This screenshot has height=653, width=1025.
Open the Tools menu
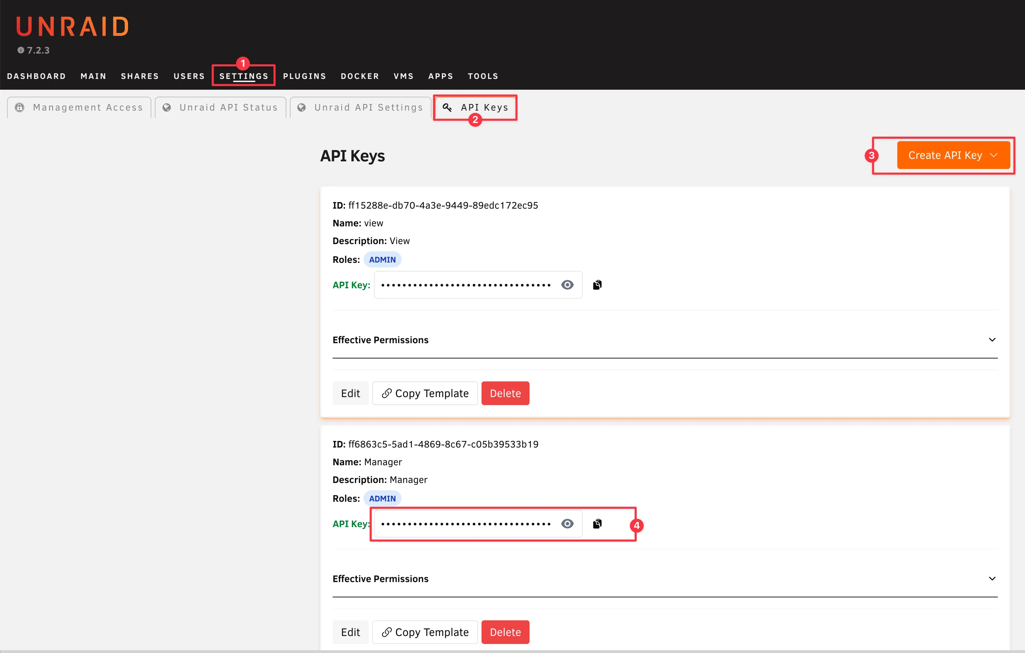pos(483,76)
